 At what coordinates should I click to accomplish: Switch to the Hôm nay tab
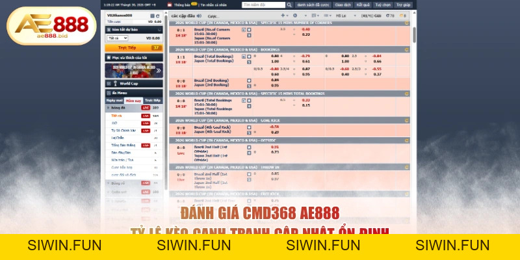point(134,101)
